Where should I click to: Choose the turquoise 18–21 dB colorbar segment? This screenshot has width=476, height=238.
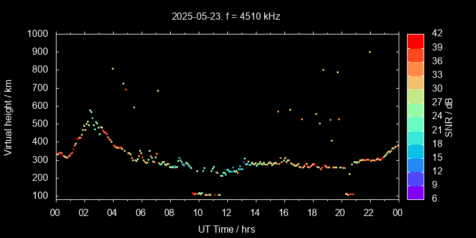415,137
